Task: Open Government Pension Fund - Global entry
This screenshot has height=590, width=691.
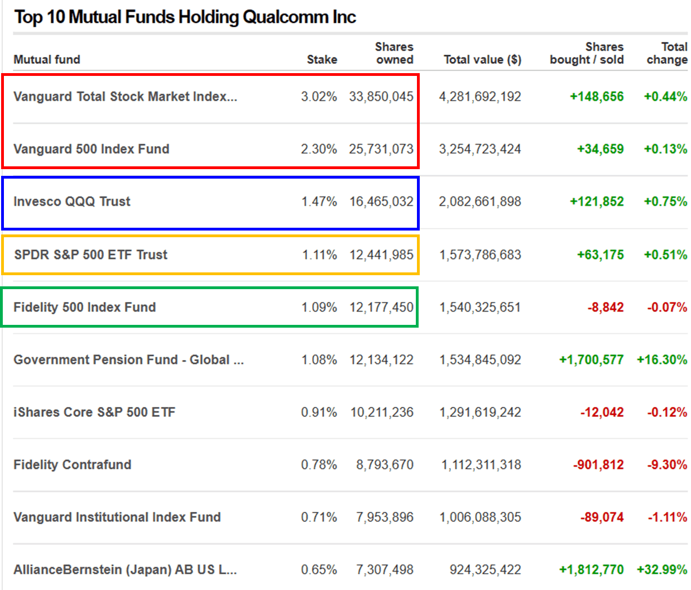Action: click(129, 359)
